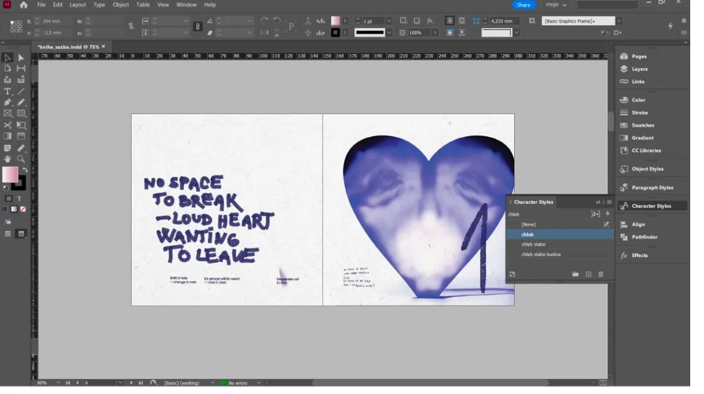Open stroke weight 1 pt dropdown
Image resolution: width=704 pixels, height=394 pixels.
(389, 21)
